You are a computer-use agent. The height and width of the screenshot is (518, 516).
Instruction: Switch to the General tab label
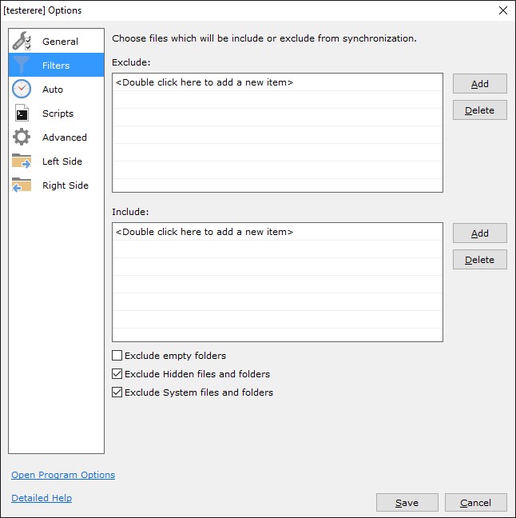click(60, 42)
